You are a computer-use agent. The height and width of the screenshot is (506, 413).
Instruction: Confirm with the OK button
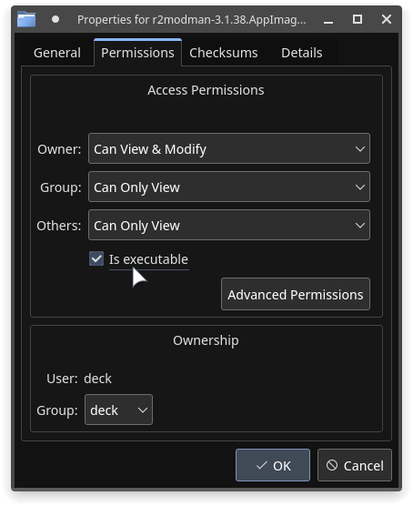[x=273, y=465]
